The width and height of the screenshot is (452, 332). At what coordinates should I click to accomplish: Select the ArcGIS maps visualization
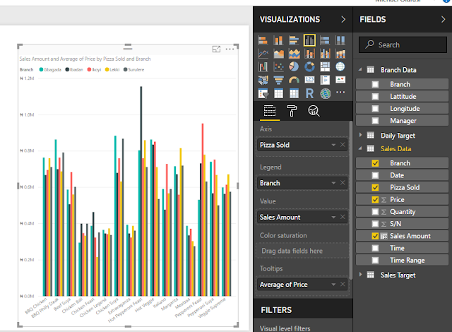pos(325,94)
